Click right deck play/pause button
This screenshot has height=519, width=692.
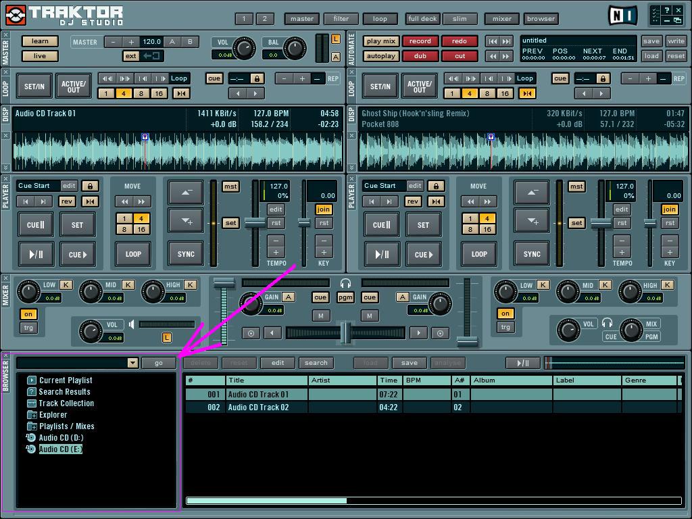coord(382,254)
